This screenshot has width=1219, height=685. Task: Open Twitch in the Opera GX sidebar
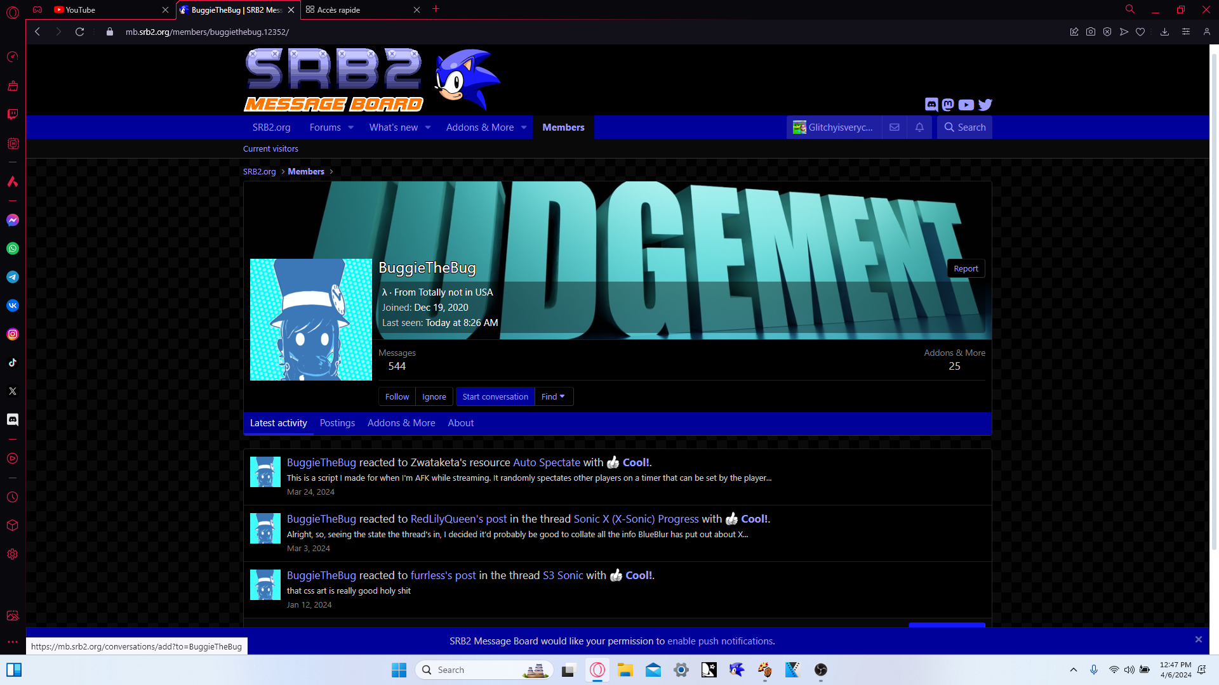[x=13, y=114]
